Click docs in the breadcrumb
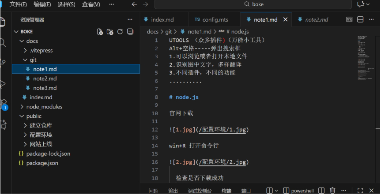Viewport: 381px width, 195px height. pyautogui.click(x=153, y=32)
